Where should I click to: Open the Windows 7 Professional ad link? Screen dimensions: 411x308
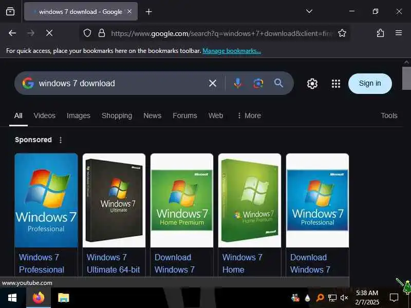click(x=42, y=263)
